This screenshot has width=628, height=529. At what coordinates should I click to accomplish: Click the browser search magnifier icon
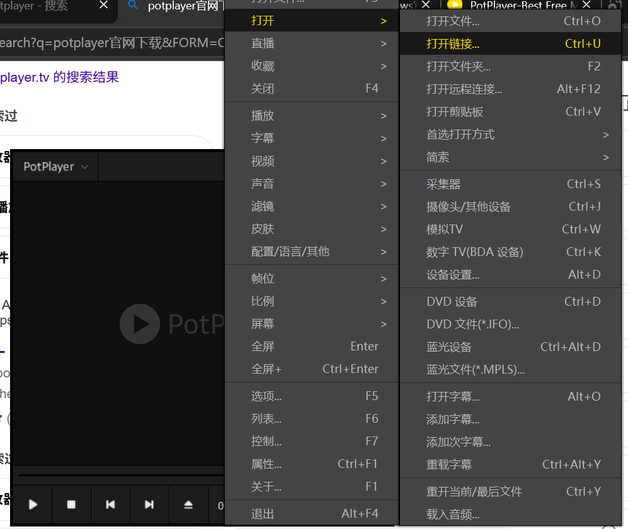[133, 6]
